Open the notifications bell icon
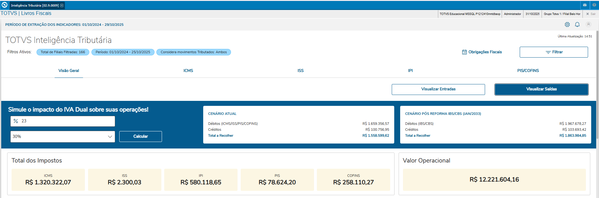The image size is (599, 198). [577, 24]
